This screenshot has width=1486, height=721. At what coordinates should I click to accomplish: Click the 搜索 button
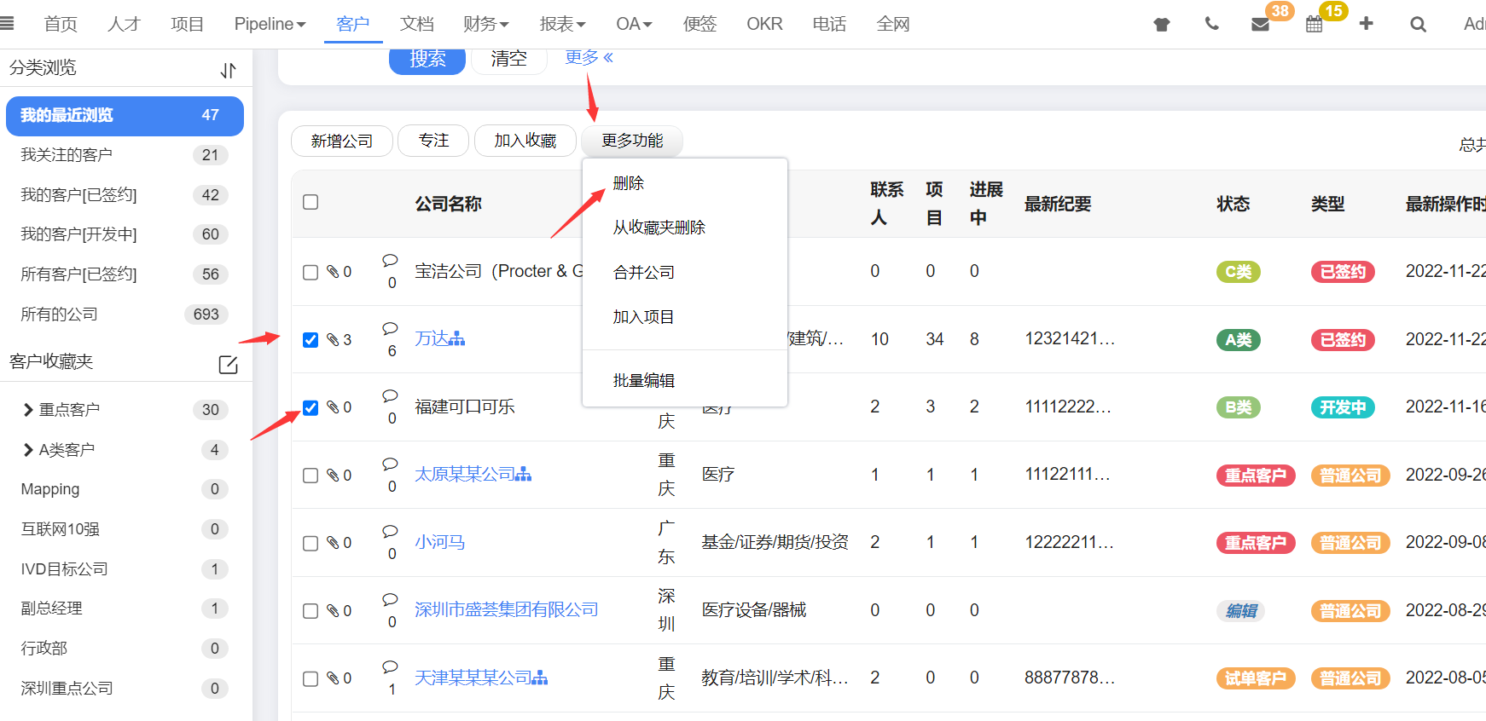point(427,59)
